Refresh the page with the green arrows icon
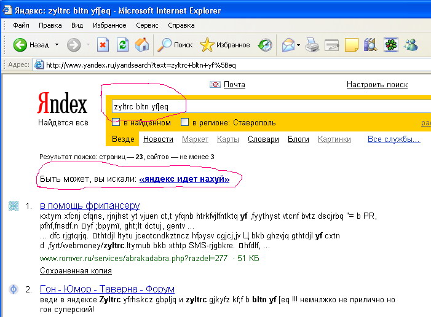This screenshot has height=317, width=431. (x=122, y=44)
